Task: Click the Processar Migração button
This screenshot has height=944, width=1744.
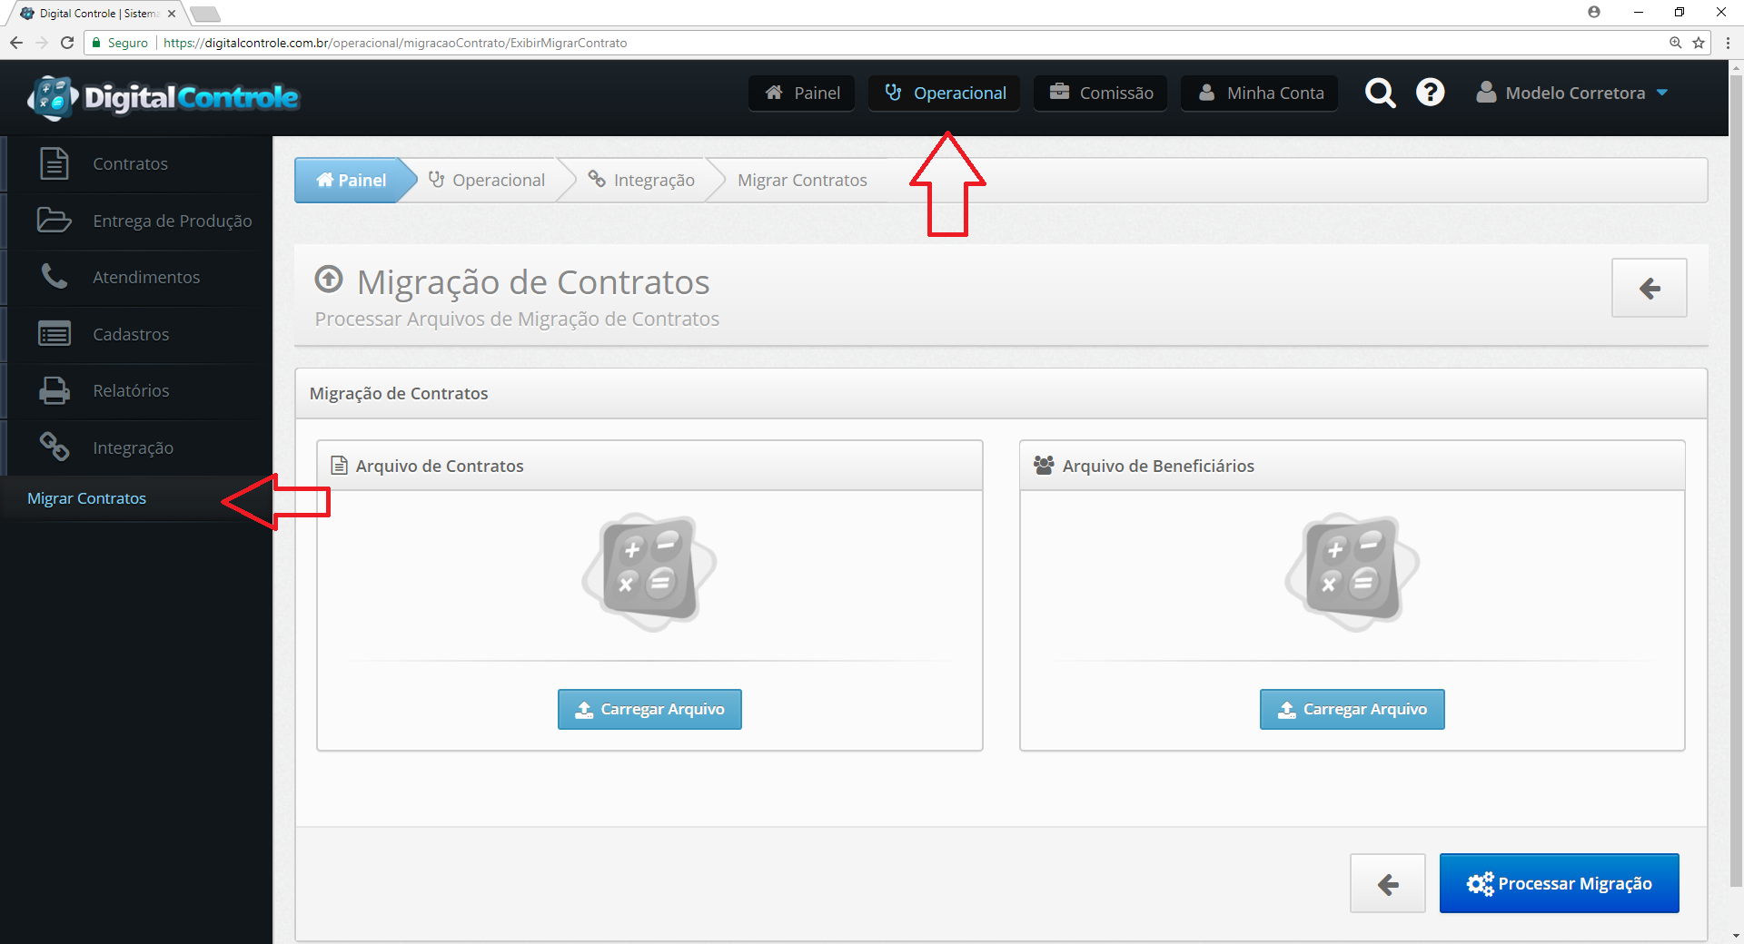Action: coord(1560,883)
